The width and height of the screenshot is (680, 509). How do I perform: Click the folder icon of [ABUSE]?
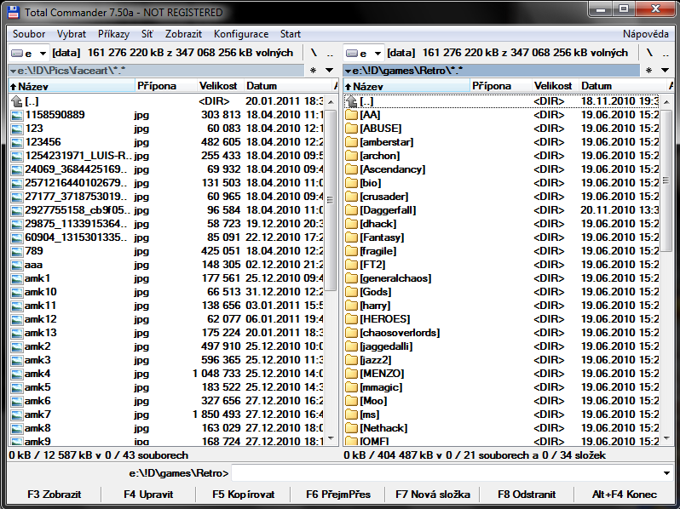352,129
